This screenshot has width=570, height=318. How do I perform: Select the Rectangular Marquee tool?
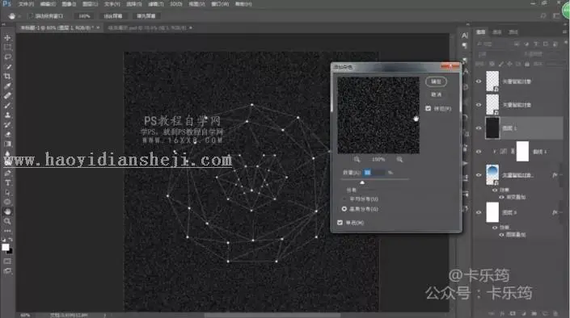click(7, 48)
